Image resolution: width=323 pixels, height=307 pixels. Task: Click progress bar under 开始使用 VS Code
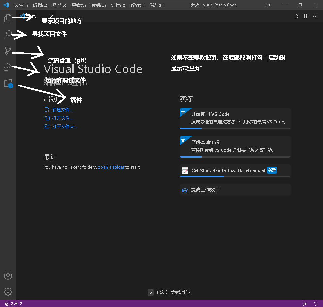coord(235,129)
